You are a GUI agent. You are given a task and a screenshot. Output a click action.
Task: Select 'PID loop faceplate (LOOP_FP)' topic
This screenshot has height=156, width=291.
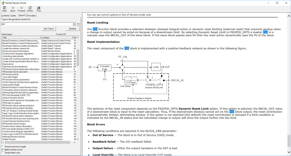[x=16, y=95]
